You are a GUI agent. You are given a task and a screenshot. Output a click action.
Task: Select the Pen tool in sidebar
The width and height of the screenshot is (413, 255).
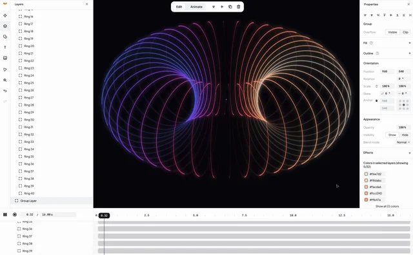pyautogui.click(x=5, y=70)
